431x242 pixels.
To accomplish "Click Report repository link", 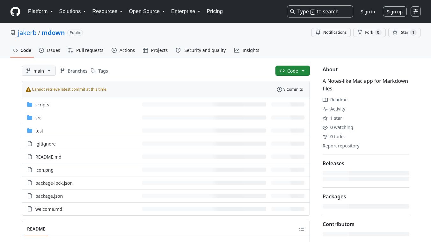I will point(341,146).
